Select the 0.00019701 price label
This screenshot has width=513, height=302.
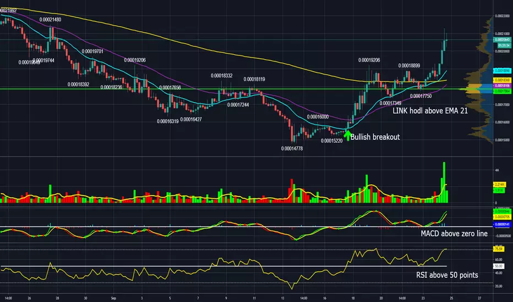(92, 51)
